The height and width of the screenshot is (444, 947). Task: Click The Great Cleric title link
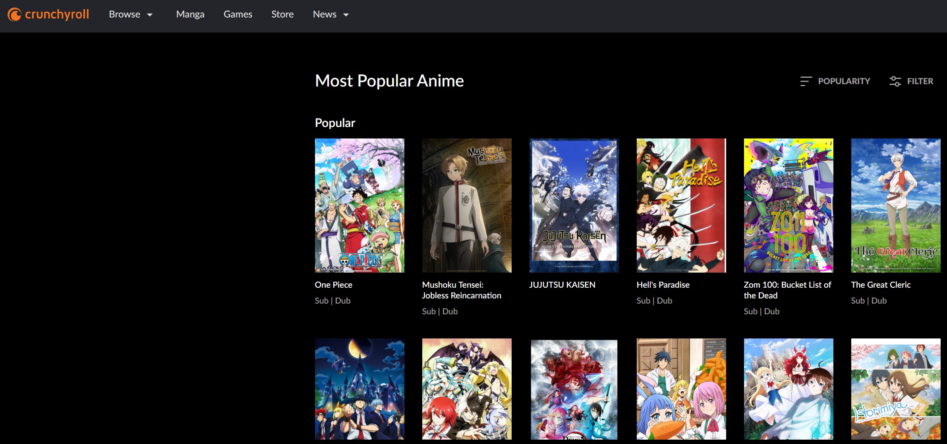tap(881, 285)
